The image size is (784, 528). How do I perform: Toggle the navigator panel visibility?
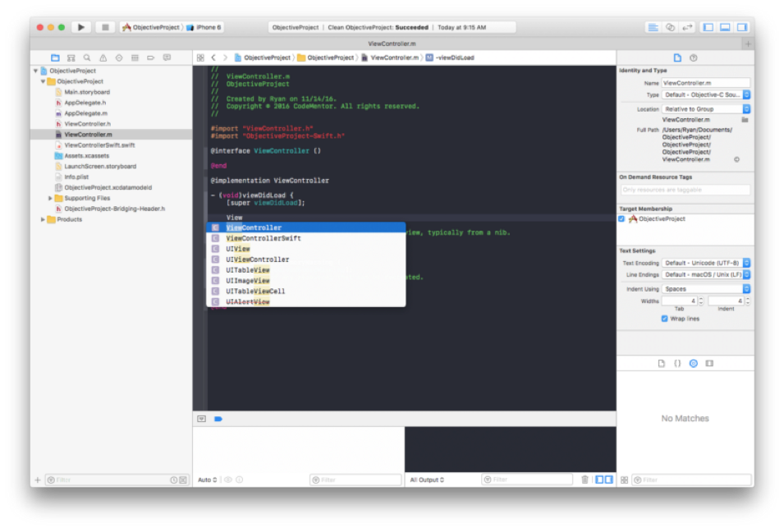click(x=708, y=27)
